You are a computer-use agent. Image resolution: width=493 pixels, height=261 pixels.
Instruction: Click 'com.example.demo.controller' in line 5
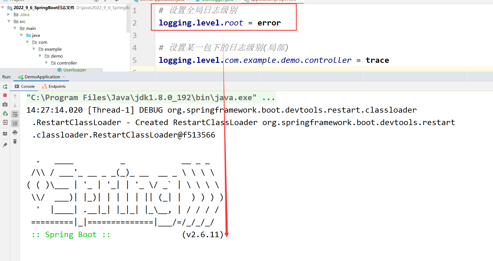point(288,60)
